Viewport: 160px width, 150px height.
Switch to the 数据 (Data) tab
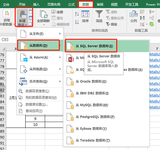(x=85, y=4)
